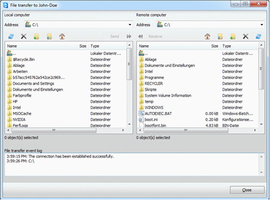
Task: Sort remote list by Size column
Action: [209, 46]
